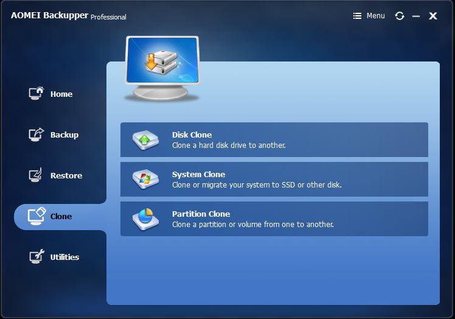
Task: Open the Menu dropdown
Action: point(369,16)
